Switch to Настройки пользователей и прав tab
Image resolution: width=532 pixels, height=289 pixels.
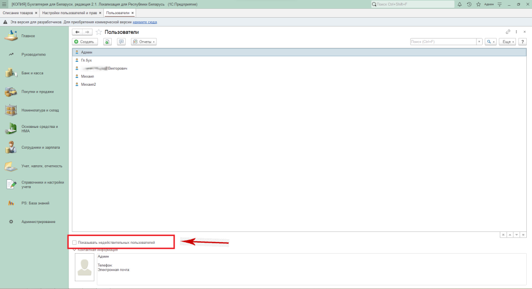(70, 12)
